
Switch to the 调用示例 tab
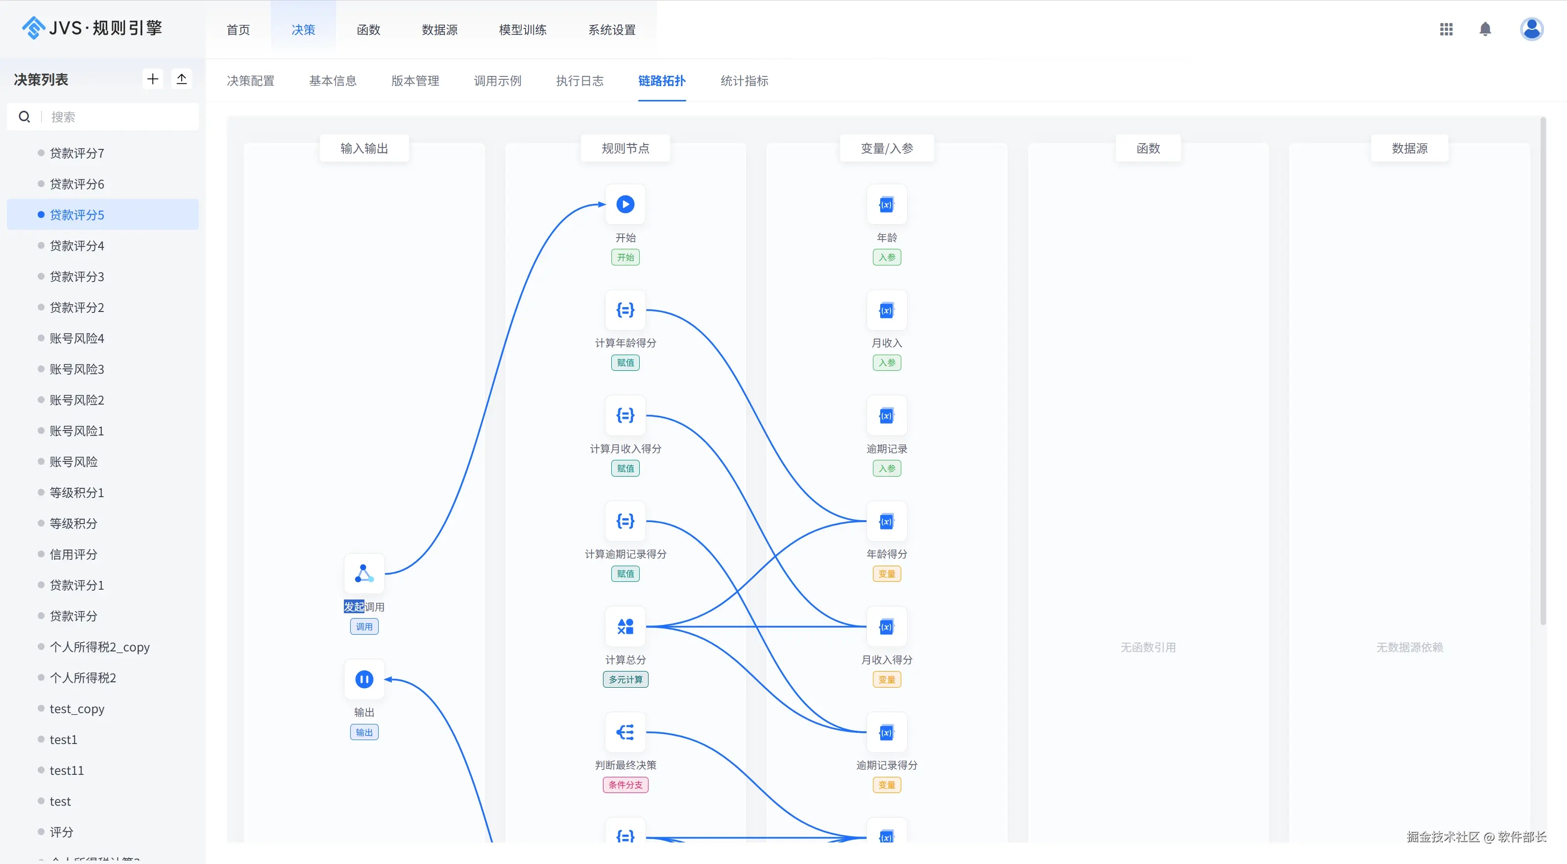[x=498, y=81]
